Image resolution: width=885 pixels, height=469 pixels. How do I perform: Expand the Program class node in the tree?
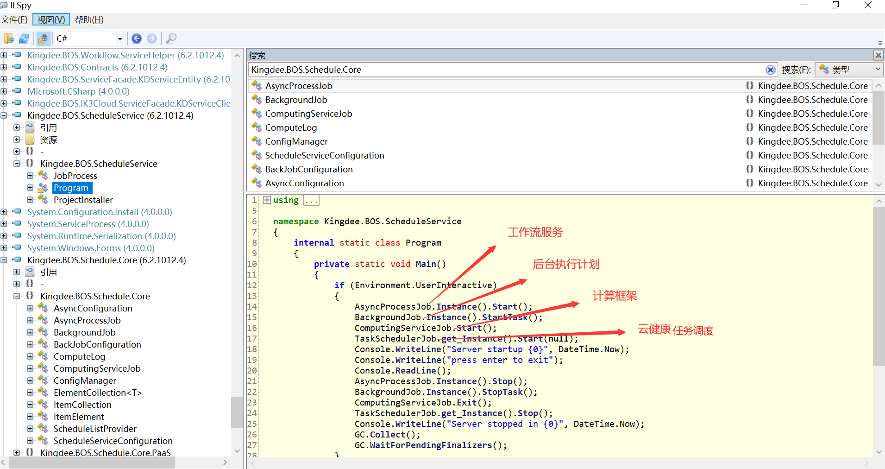[x=30, y=188]
